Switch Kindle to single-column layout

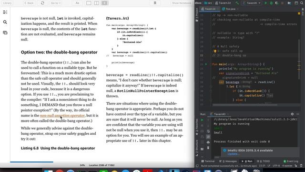[89, 3]
